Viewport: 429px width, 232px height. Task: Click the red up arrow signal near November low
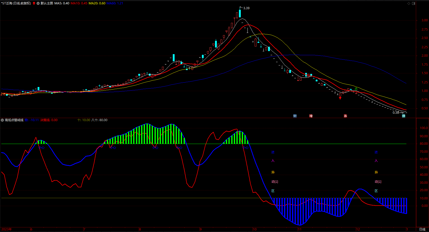click(340, 98)
